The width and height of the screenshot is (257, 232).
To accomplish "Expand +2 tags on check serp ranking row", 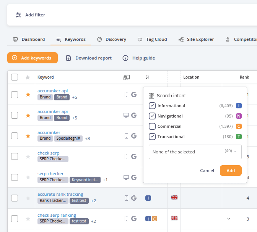I will 93,221.
